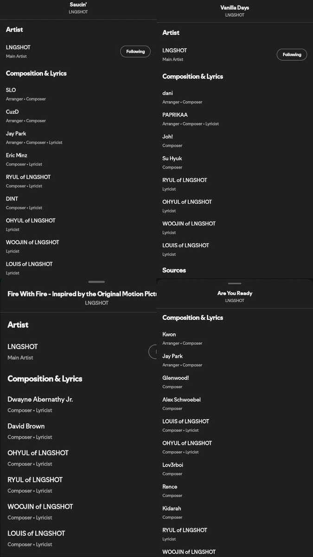Grab the sheet handle above Are You Ready
This screenshot has height=557, width=313.
pyautogui.click(x=235, y=283)
